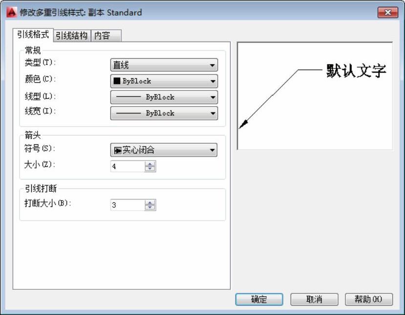Close the multileader style dialog
Image resolution: width=405 pixels, height=315 pixels.
tap(388, 13)
